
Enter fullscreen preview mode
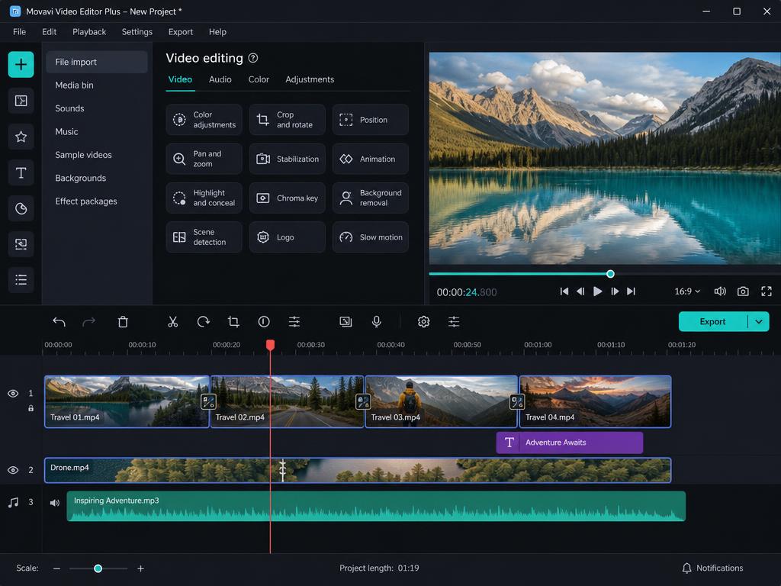coord(767,291)
